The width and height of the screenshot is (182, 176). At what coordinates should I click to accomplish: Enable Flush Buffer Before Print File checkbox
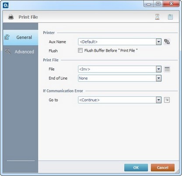pyautogui.click(x=80, y=50)
